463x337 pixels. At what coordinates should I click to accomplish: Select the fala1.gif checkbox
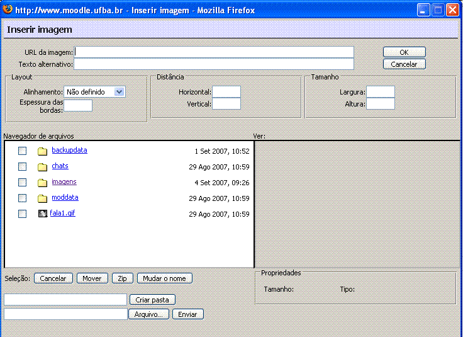(x=23, y=214)
